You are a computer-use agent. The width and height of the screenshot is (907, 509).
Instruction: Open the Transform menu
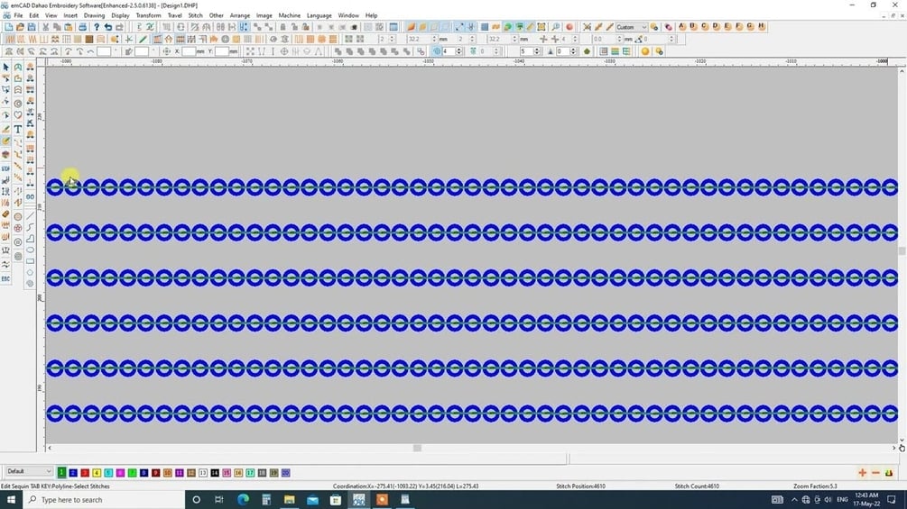coord(148,15)
